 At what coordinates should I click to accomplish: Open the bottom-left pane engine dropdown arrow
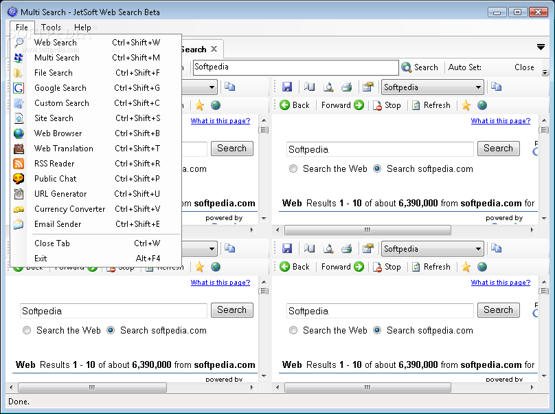click(x=212, y=249)
